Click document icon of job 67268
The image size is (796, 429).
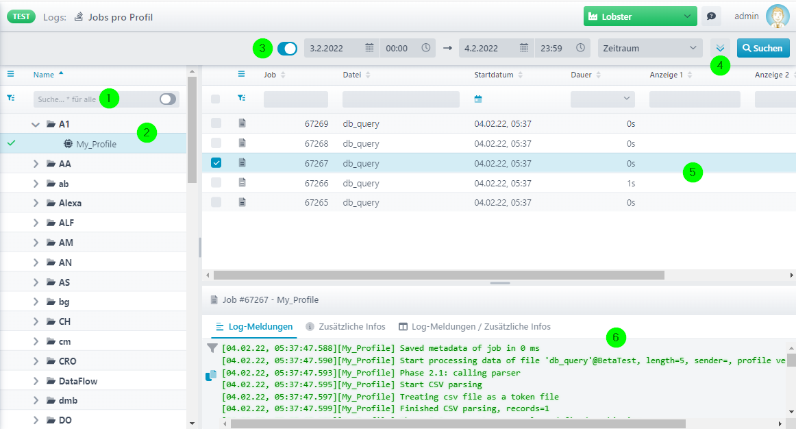(242, 143)
